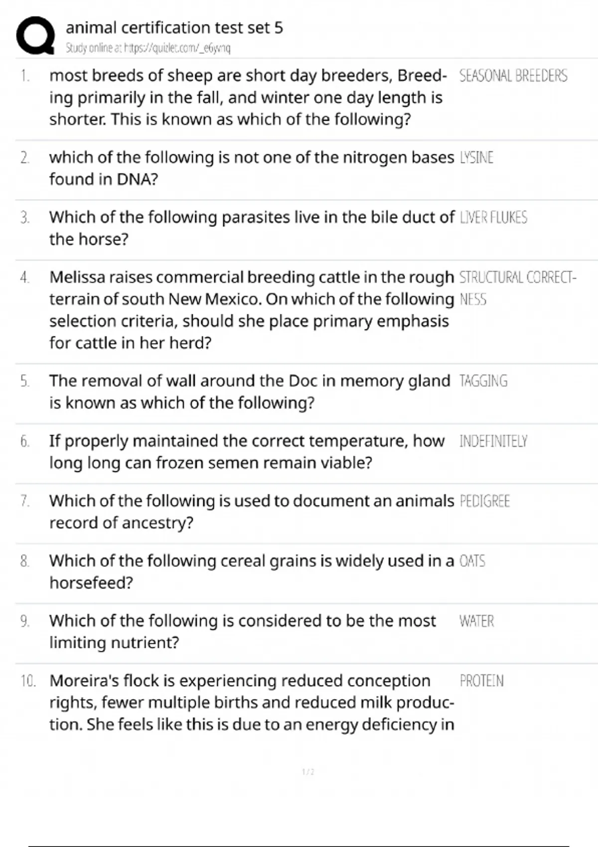Select the question about most limiting nutrient
The width and height of the screenshot is (598, 847).
tap(242, 632)
